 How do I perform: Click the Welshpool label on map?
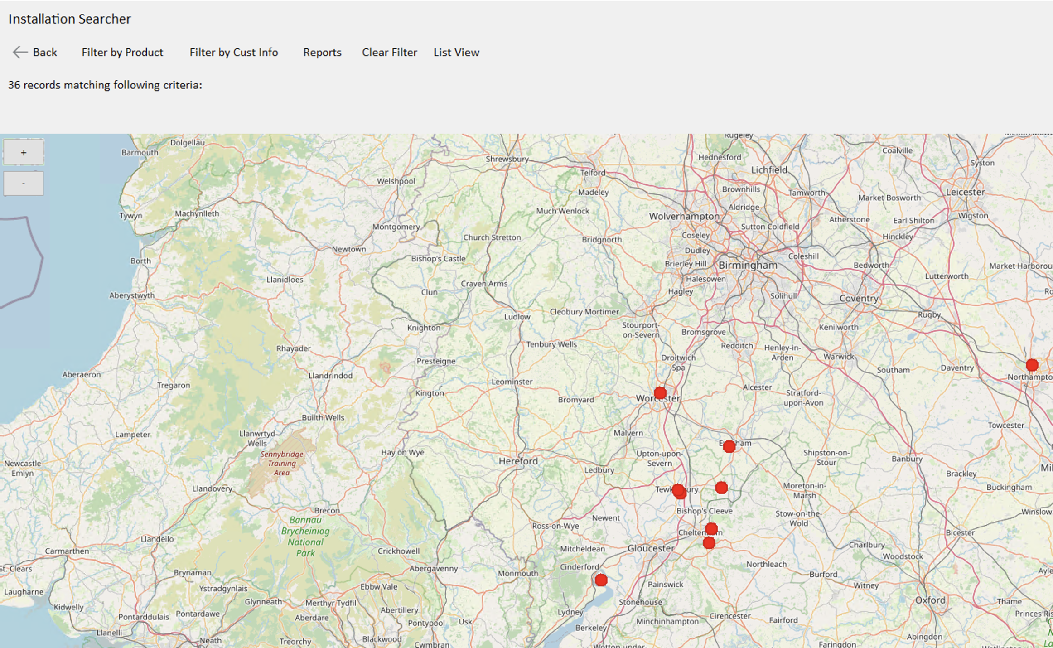click(396, 181)
